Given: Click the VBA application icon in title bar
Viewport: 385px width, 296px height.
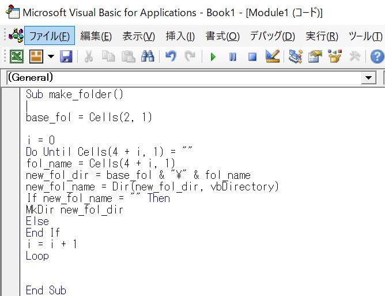Looking at the screenshot, I should 13,12.
